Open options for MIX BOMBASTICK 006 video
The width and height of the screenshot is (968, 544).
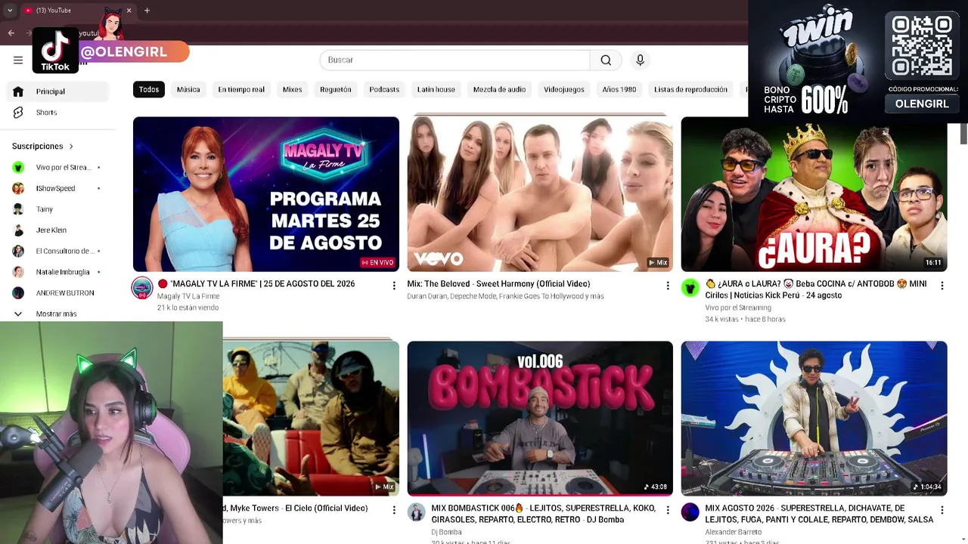[668, 510]
